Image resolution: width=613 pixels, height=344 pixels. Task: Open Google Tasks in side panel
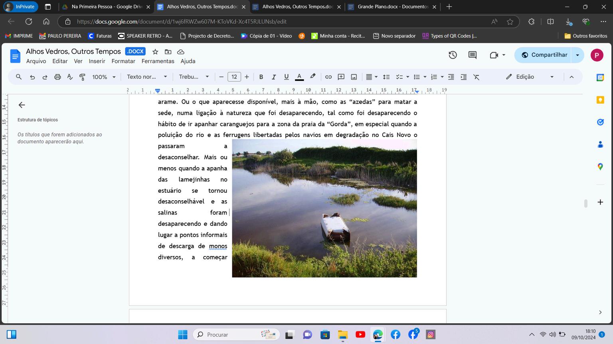(x=600, y=122)
